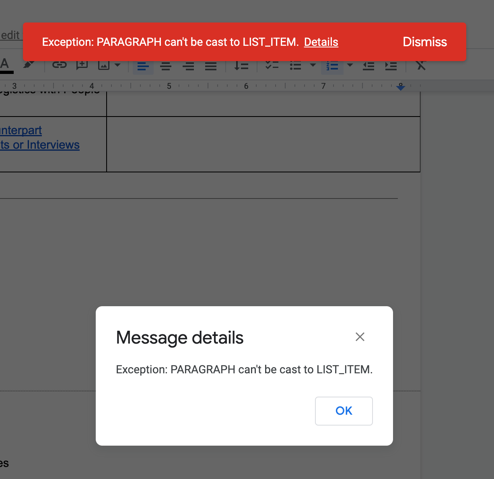Screen dimensions: 494x479
Task: Click the Insert link icon
Action: 60,65
